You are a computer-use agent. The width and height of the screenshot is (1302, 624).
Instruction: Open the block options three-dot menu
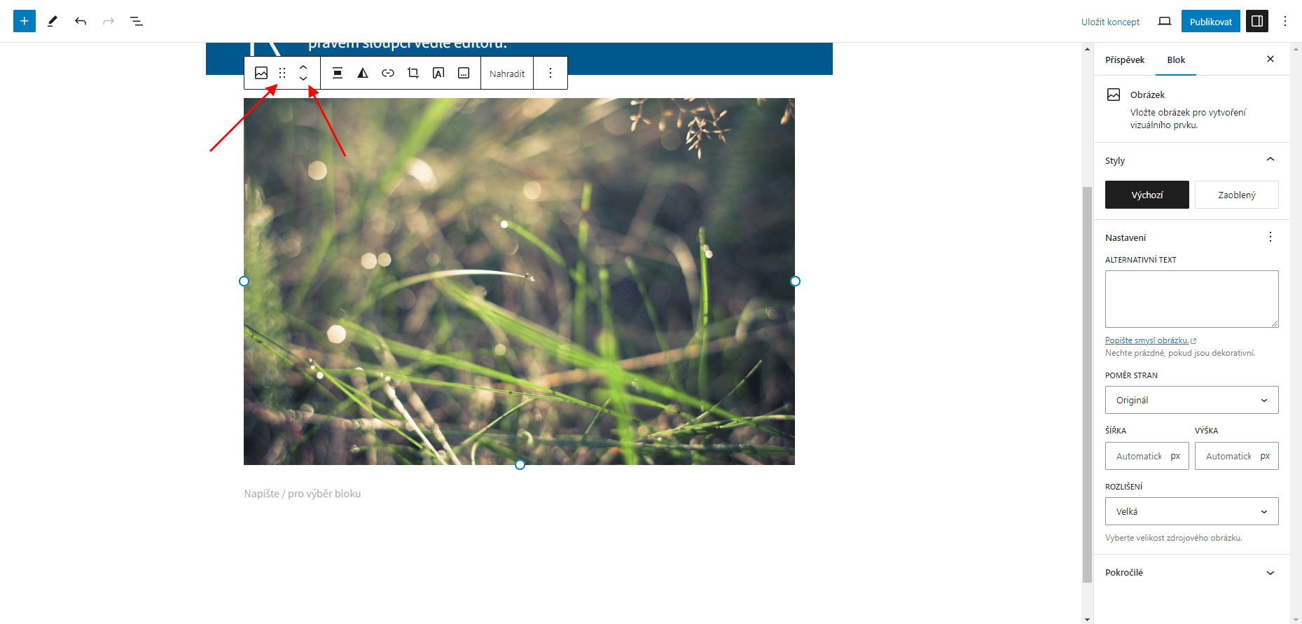[550, 73]
